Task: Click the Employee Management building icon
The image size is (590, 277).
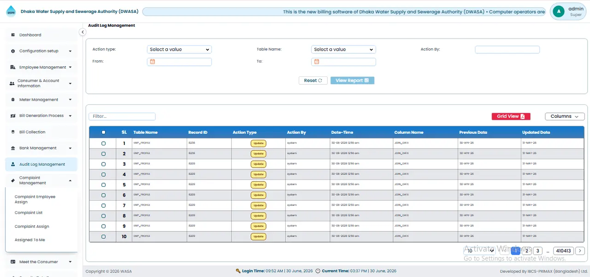Action: (x=13, y=67)
